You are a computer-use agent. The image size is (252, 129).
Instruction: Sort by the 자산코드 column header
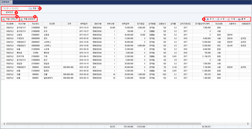pyautogui.click(x=36, y=24)
